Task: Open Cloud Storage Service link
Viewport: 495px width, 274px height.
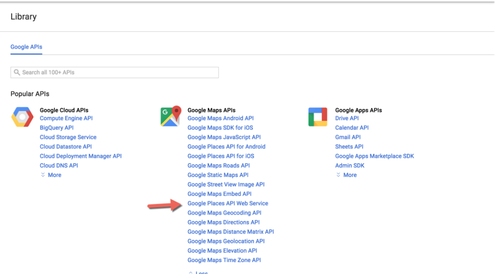Action: (x=68, y=137)
